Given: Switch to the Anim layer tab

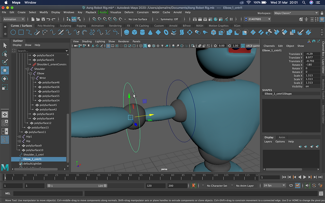Looking at the screenshot, I should [282, 137].
